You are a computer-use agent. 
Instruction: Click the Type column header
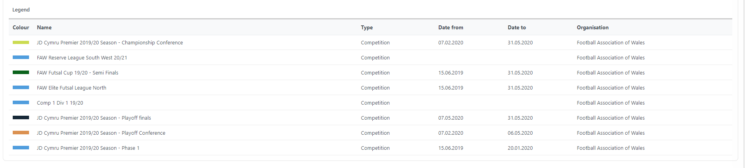(367, 28)
